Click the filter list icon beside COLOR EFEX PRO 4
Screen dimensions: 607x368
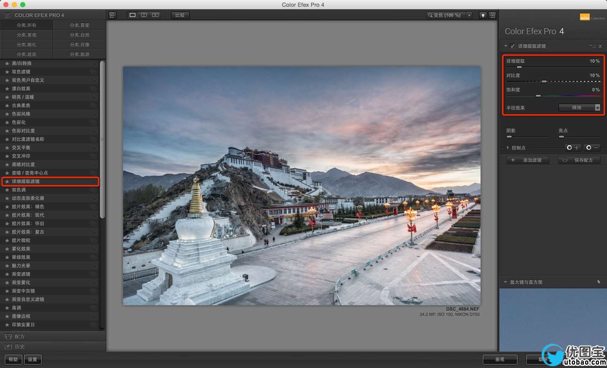[x=8, y=15]
